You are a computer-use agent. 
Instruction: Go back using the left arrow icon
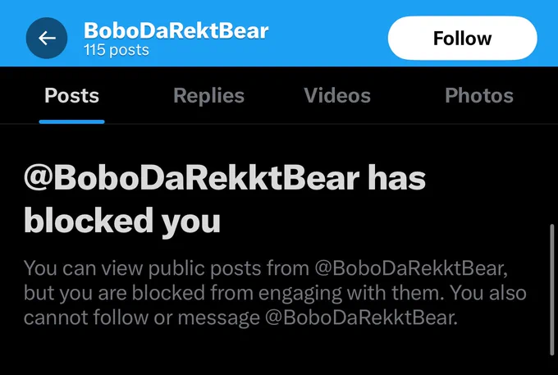(x=47, y=38)
